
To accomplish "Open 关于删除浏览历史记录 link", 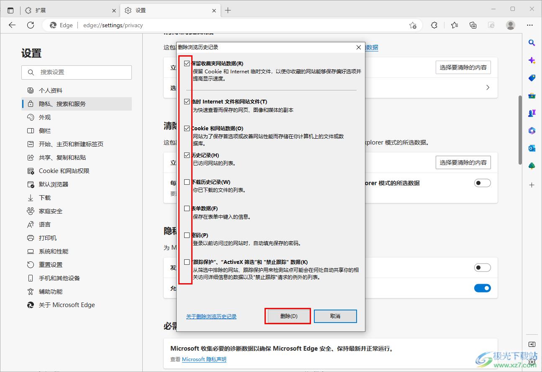I will [211, 316].
